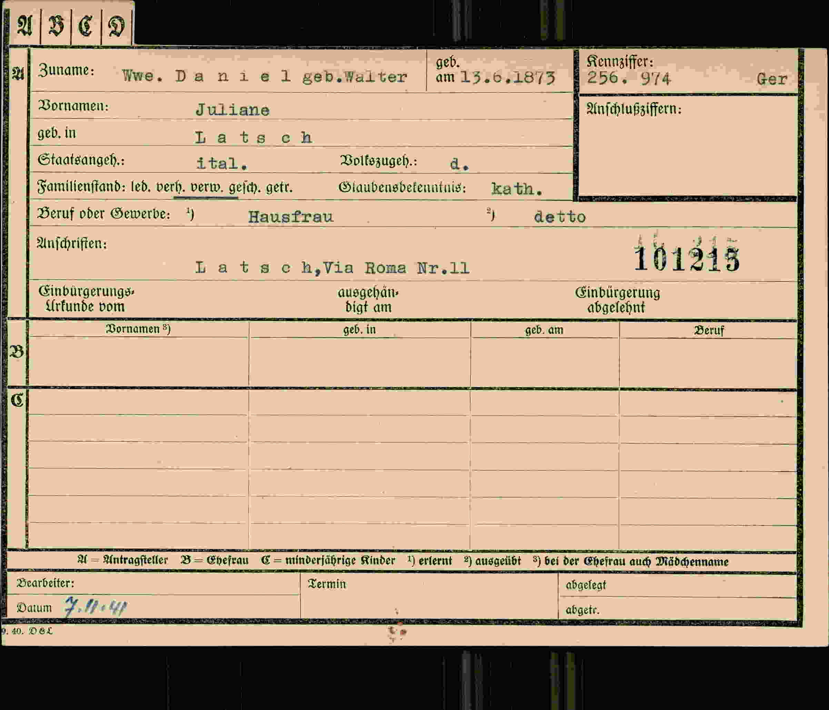
Task: Click the 'Glaubensbekenntnis:' label
Action: [402, 187]
